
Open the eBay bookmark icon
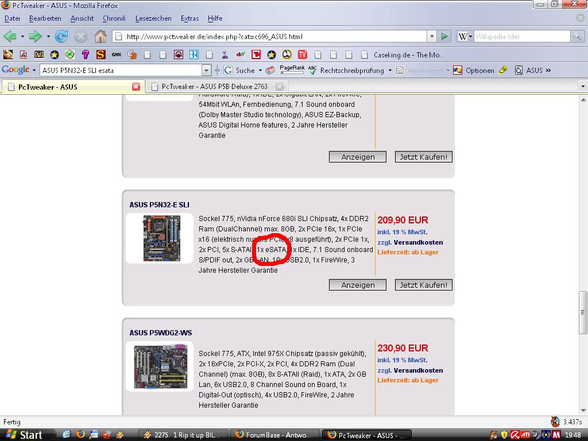pyautogui.click(x=241, y=55)
